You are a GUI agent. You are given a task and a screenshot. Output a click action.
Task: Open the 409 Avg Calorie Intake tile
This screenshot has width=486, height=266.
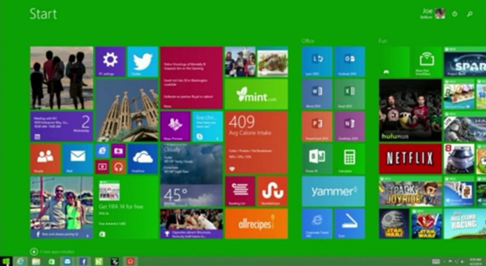point(256,143)
